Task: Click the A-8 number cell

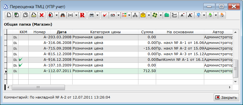Action: pos(40,54)
